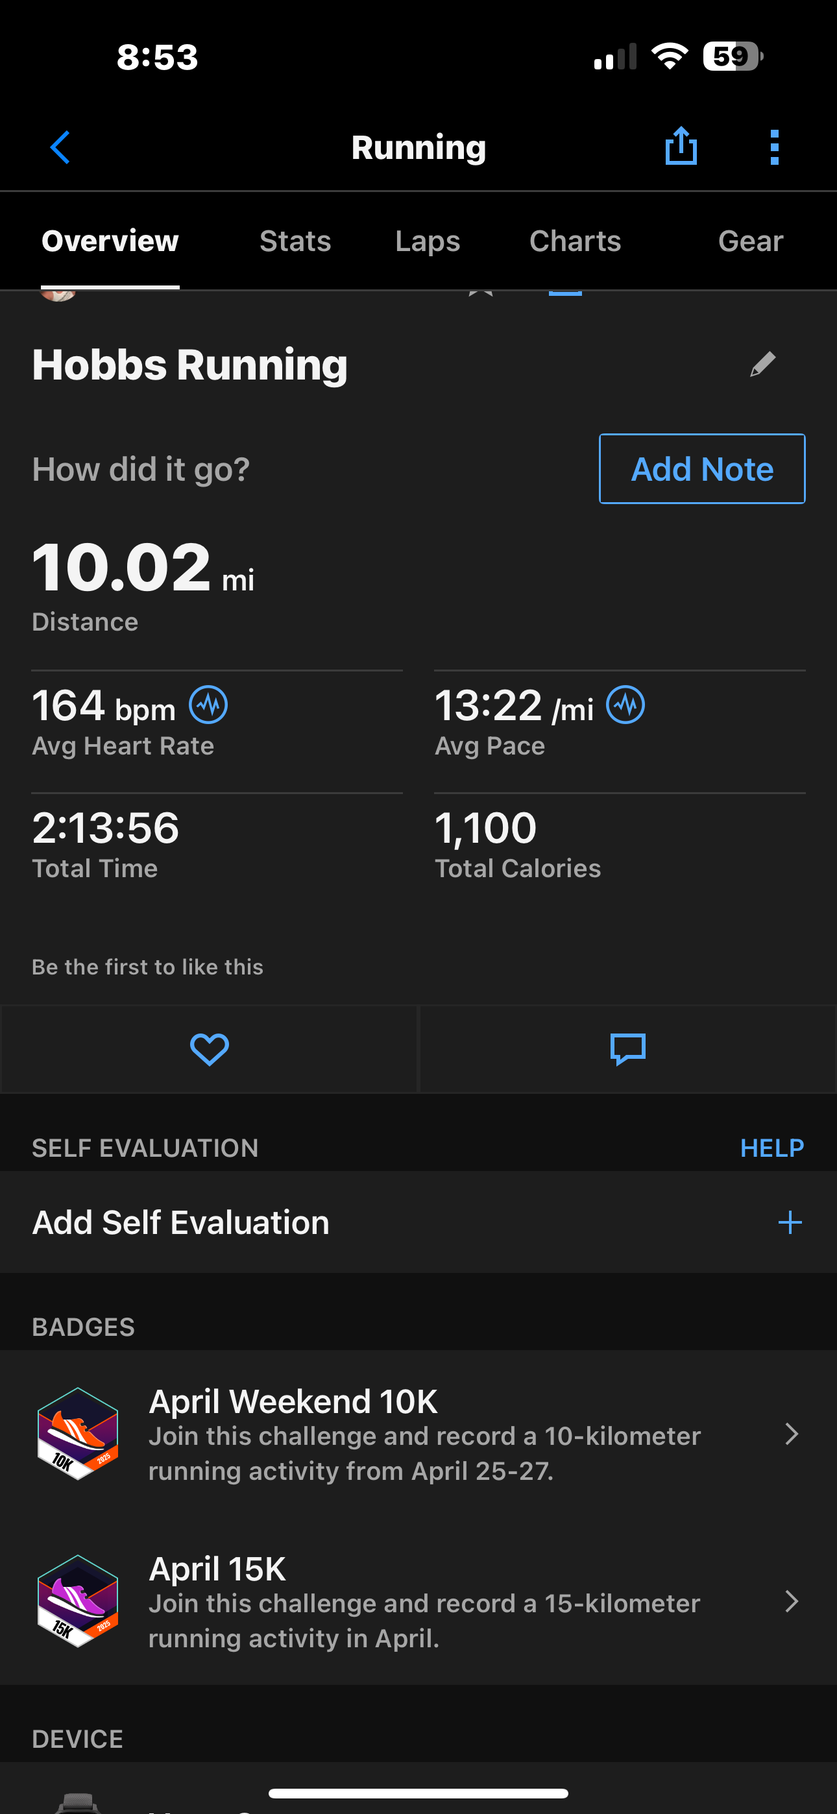Expand April 15K badge chevron
Image resolution: width=837 pixels, height=1814 pixels.
click(x=791, y=1602)
